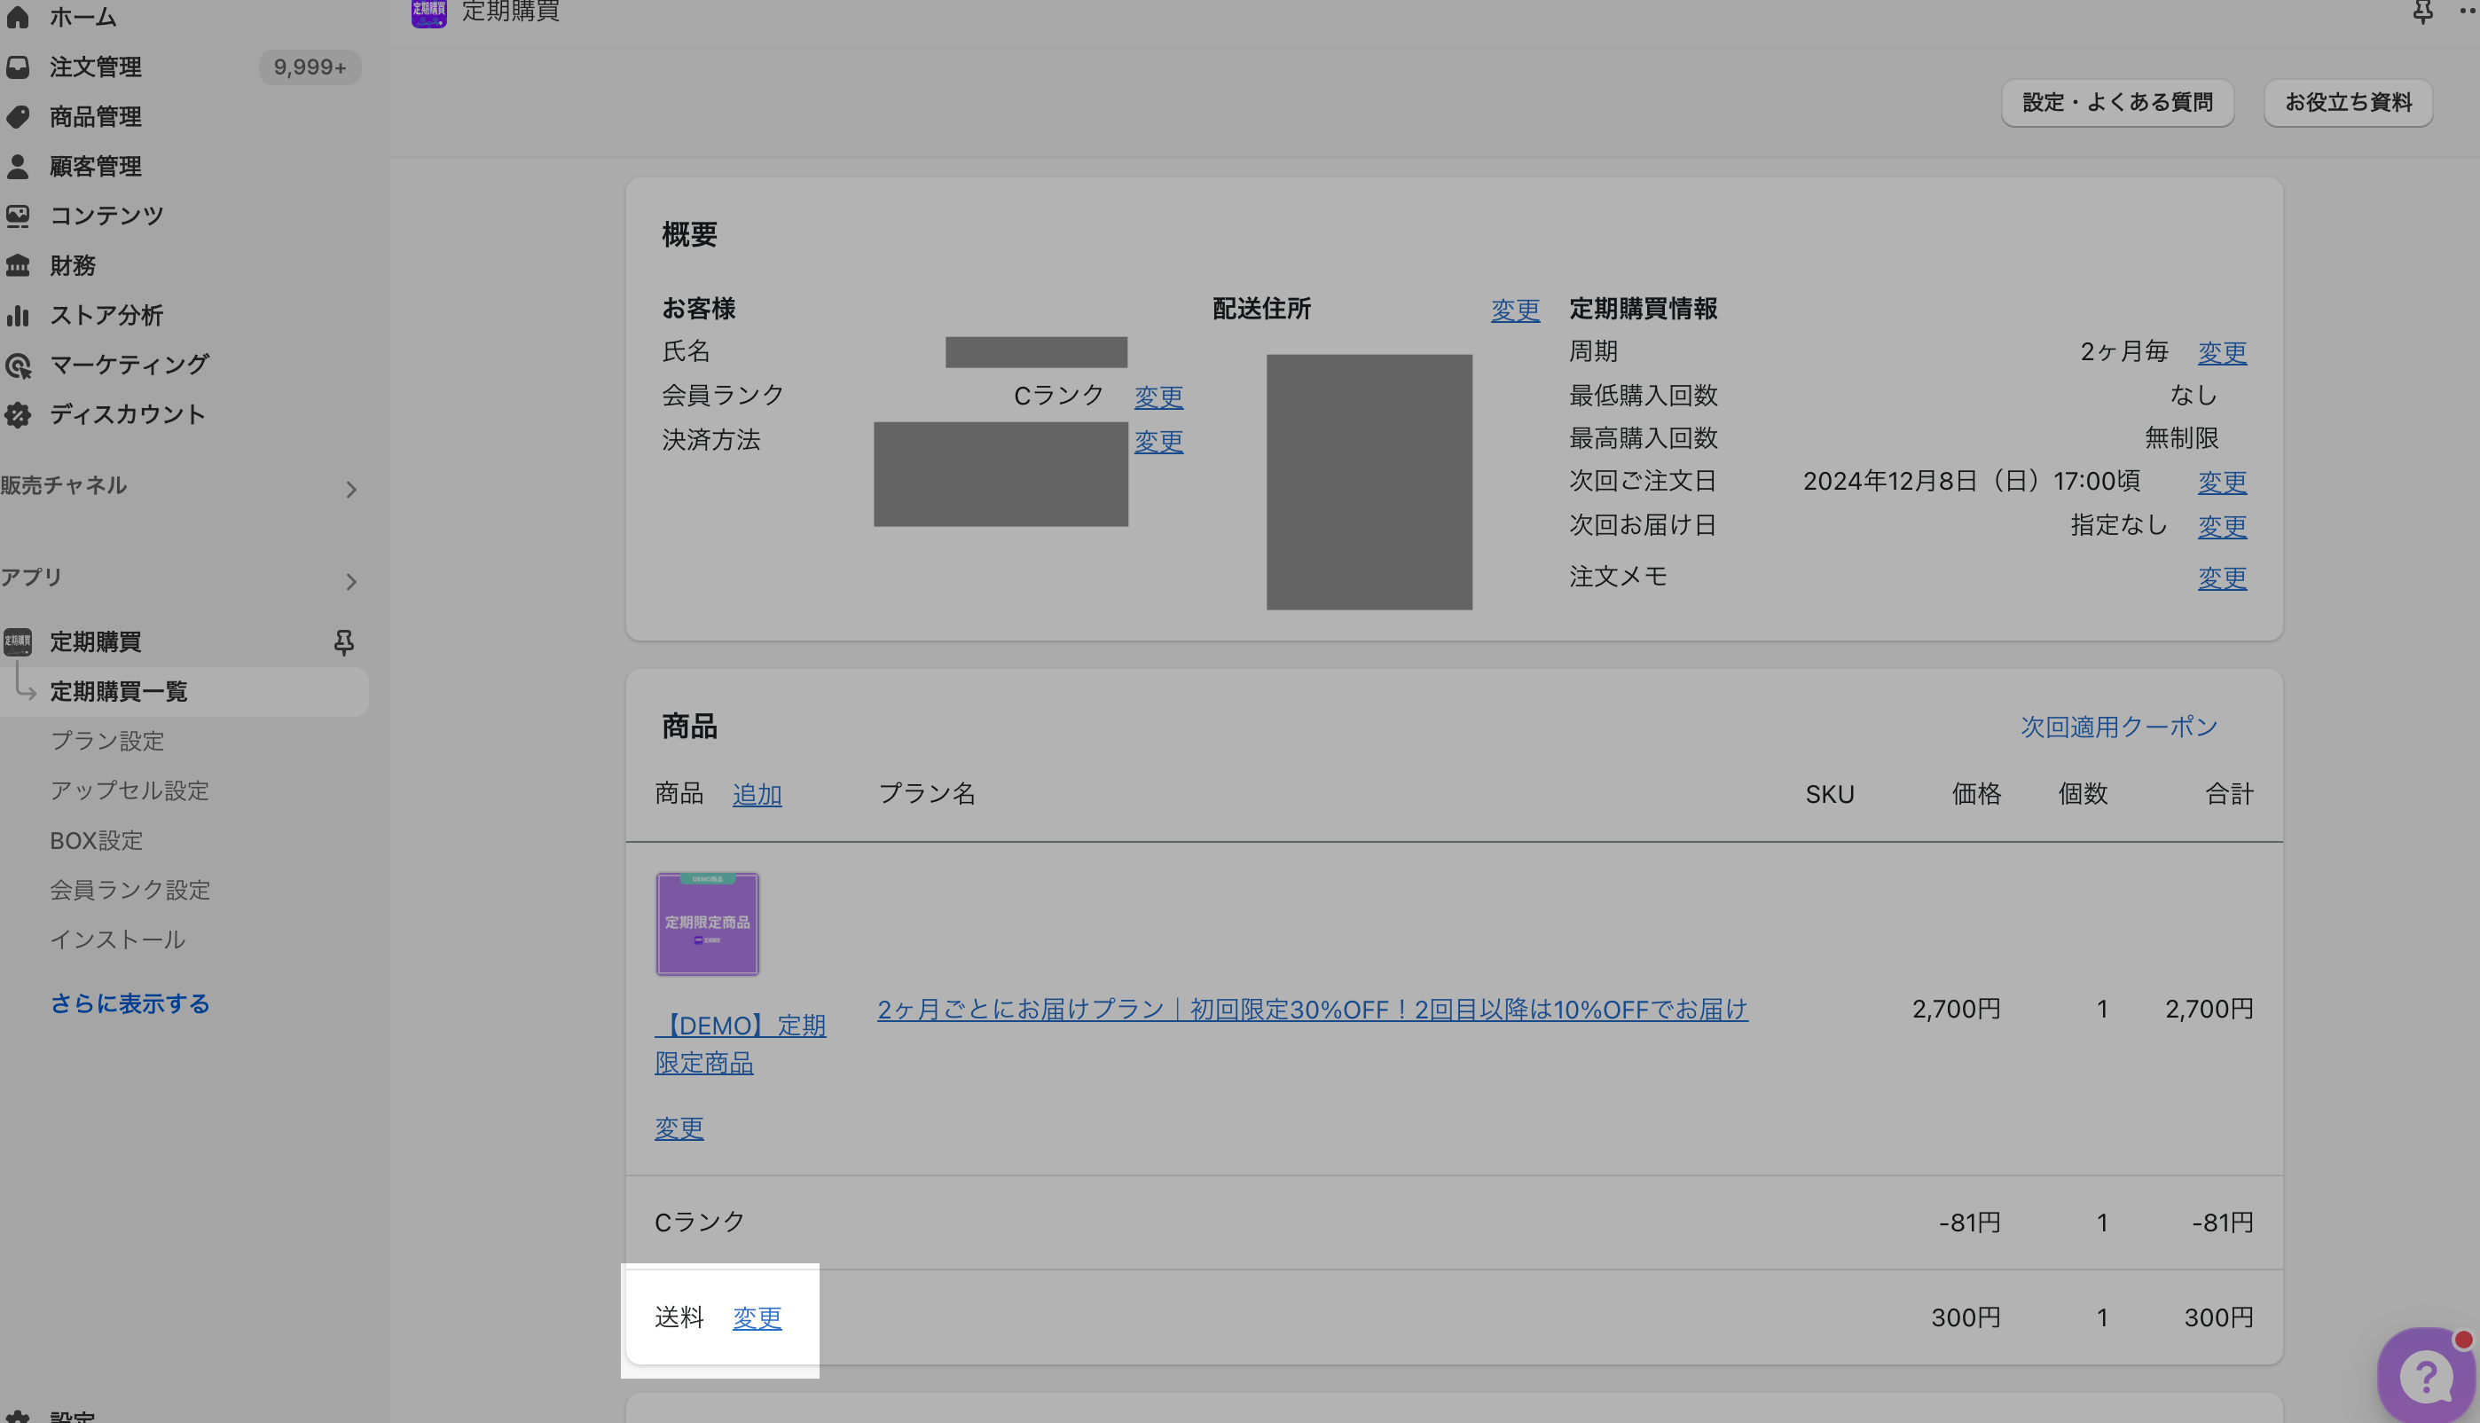Click the 次回適用クーポン link
The width and height of the screenshot is (2480, 1423).
point(2118,727)
